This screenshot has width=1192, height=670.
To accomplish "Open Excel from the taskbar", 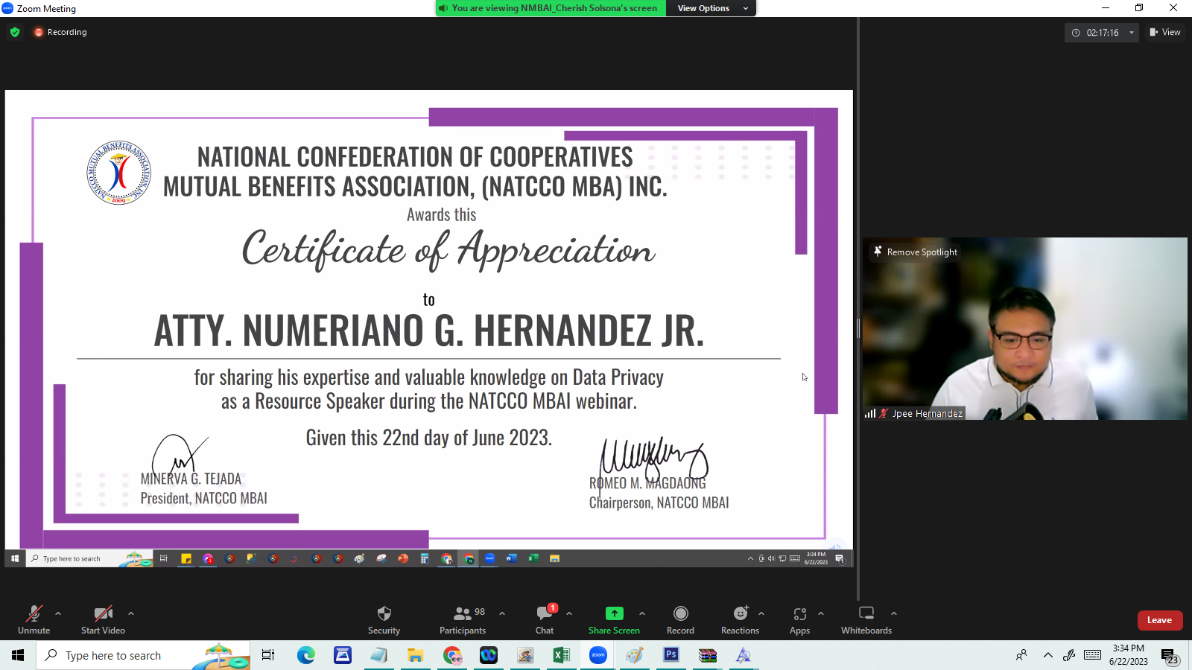I will click(561, 655).
